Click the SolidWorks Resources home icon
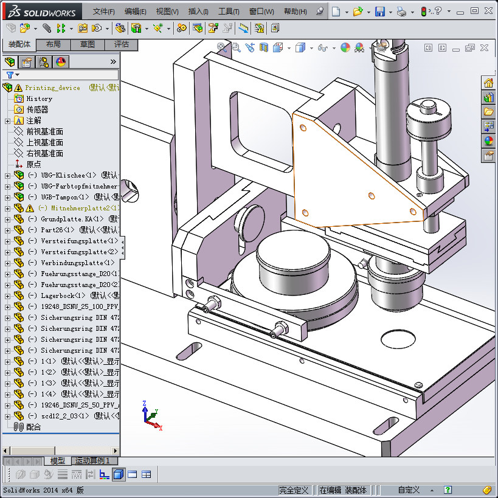The width and height of the screenshot is (498, 498). point(488,83)
